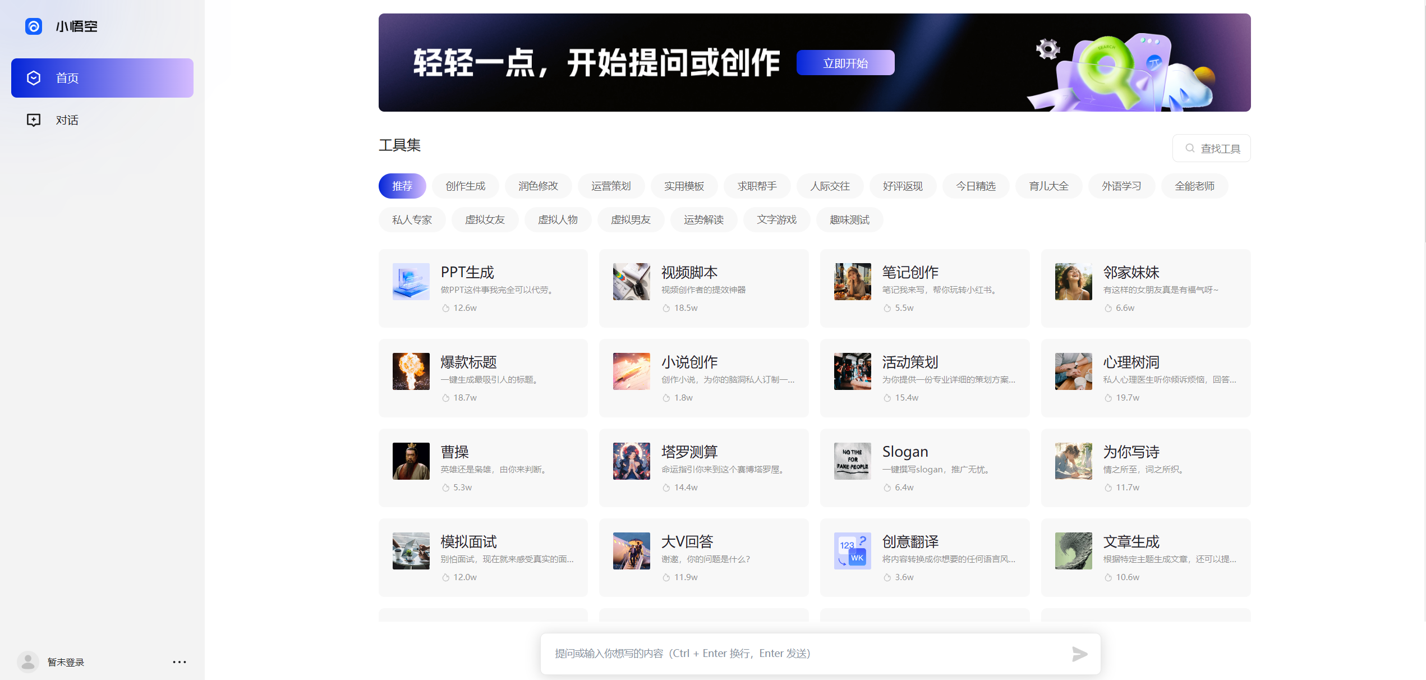The height and width of the screenshot is (680, 1426).
Task: Select the 求职帮手 category tab
Action: [x=757, y=186]
